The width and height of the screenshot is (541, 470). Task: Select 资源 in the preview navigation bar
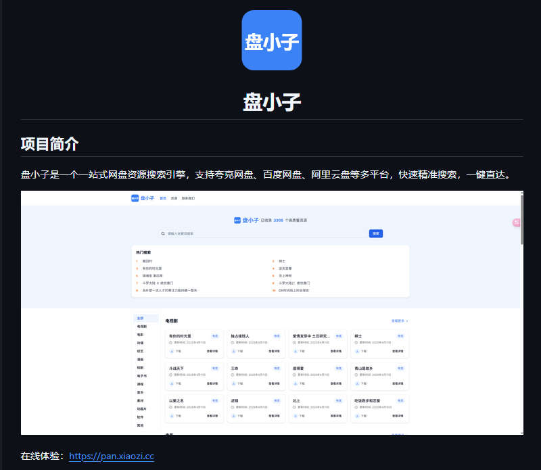(x=174, y=198)
